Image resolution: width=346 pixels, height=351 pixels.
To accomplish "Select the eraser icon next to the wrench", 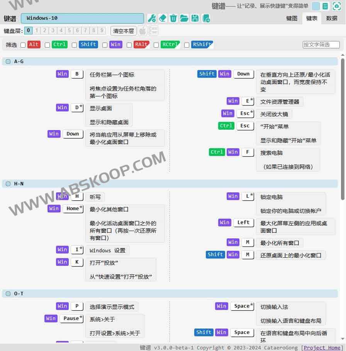I will click(x=163, y=18).
